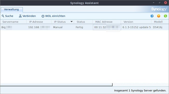The height and width of the screenshot is (94, 169).
Task: Open the orange help question icon
Action: [159, 16]
